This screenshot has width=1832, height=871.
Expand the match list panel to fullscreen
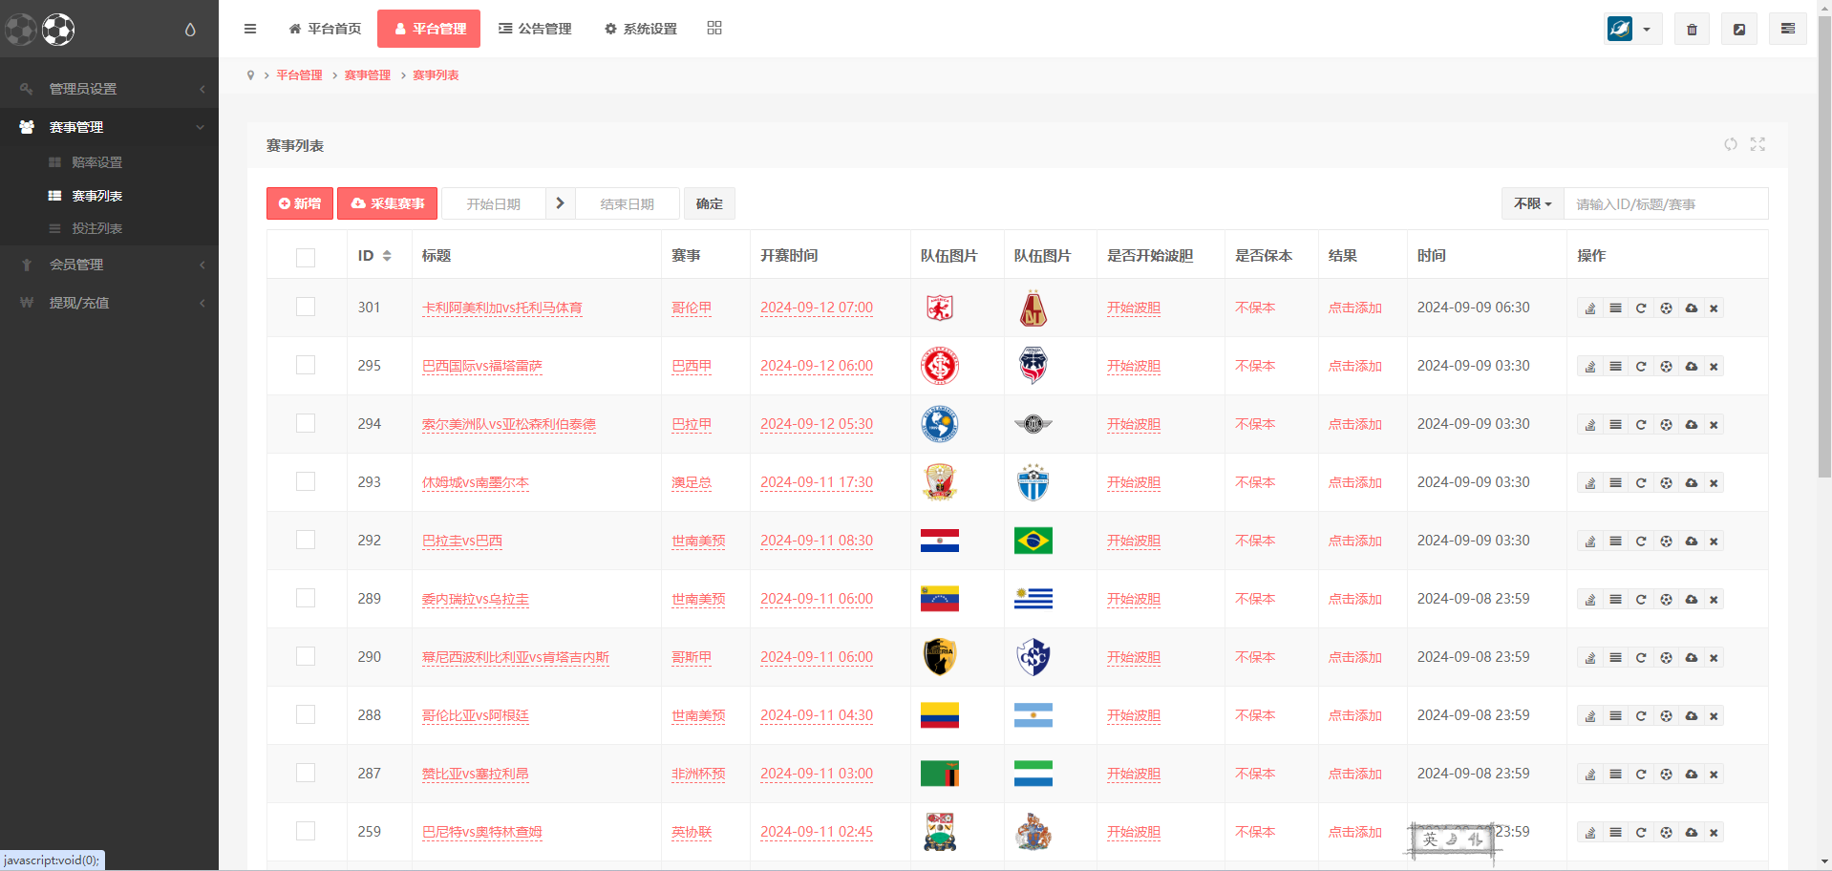[1757, 144]
